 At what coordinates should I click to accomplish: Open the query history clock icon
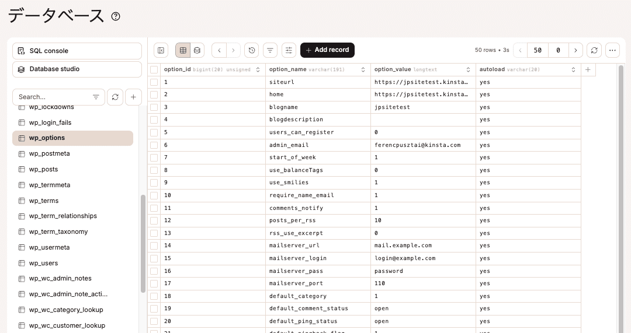coord(252,50)
